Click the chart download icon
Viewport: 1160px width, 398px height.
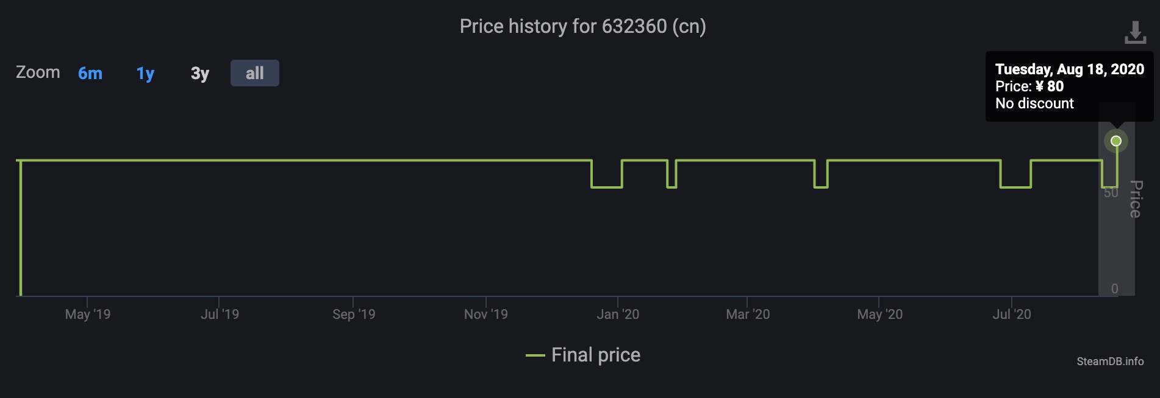click(1135, 33)
